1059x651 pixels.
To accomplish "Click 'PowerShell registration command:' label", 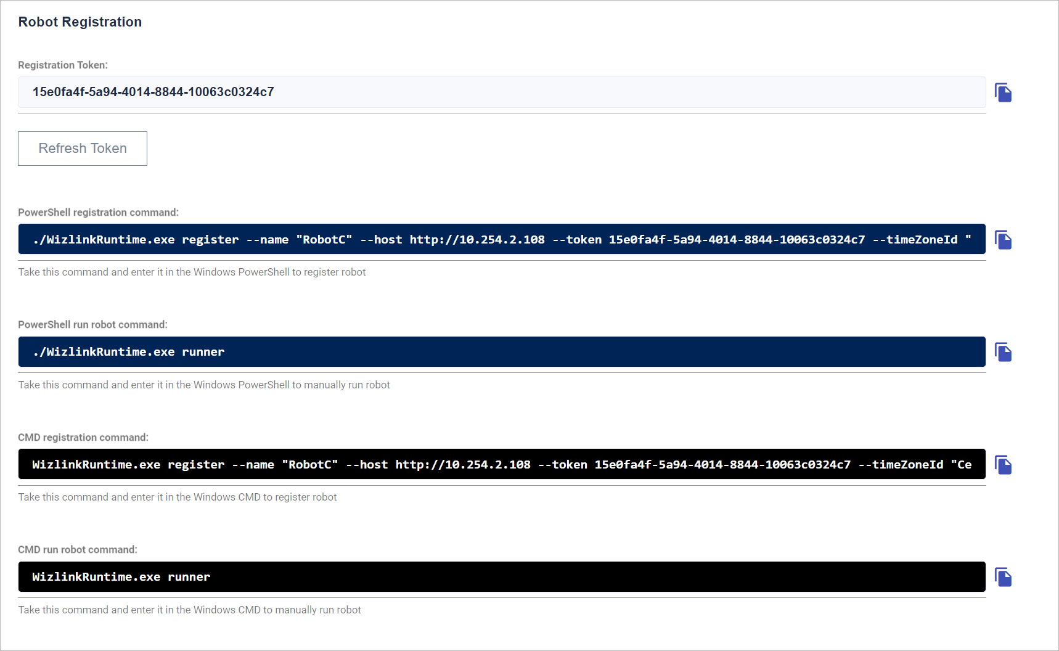I will coord(99,213).
